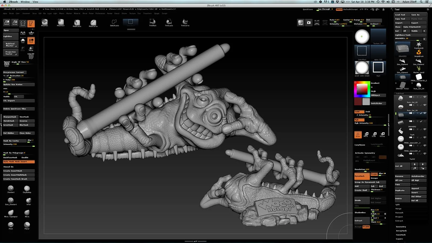This screenshot has width=432, height=243.
Task: Click the Actual size icon
Action: click(x=15, y=23)
